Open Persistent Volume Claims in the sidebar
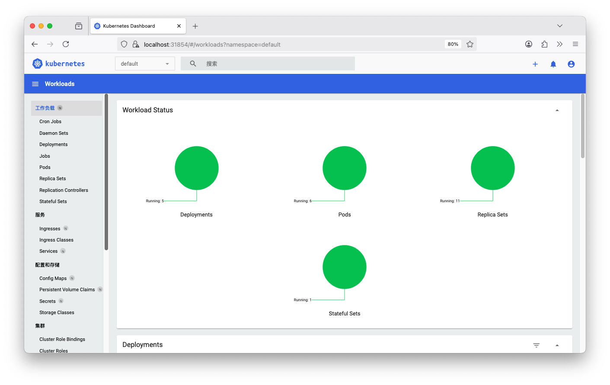 click(67, 290)
